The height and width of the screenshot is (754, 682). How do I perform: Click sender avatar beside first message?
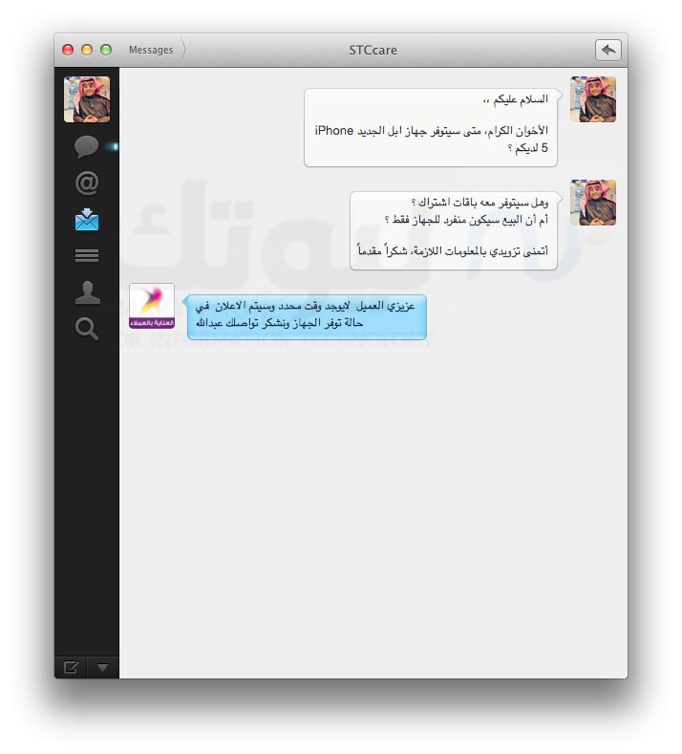point(593,99)
